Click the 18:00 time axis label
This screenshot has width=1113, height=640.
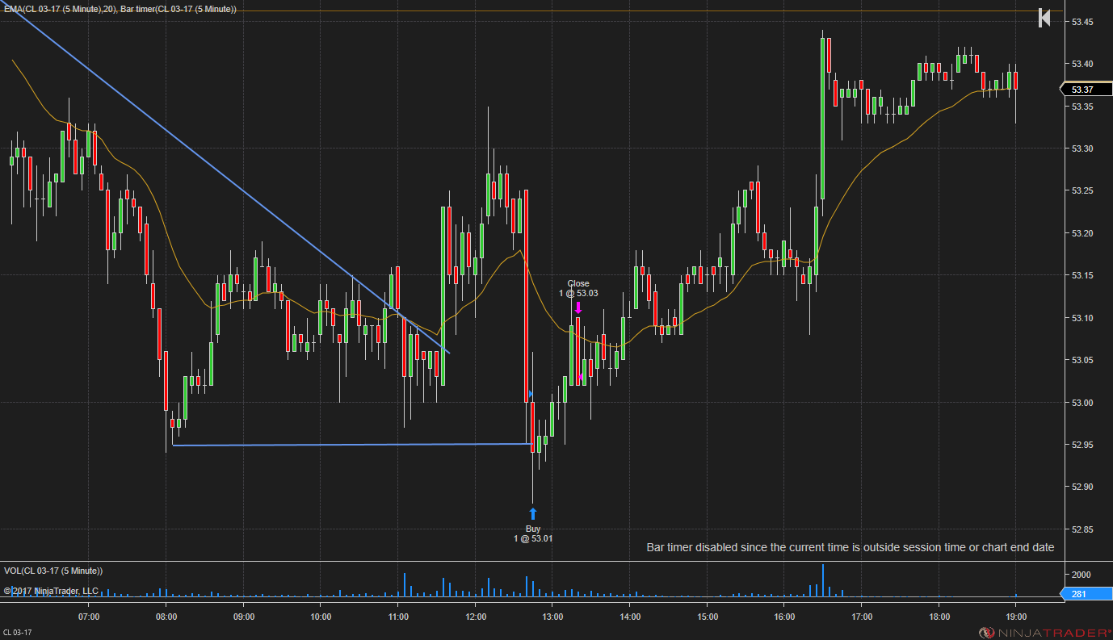pyautogui.click(x=939, y=617)
